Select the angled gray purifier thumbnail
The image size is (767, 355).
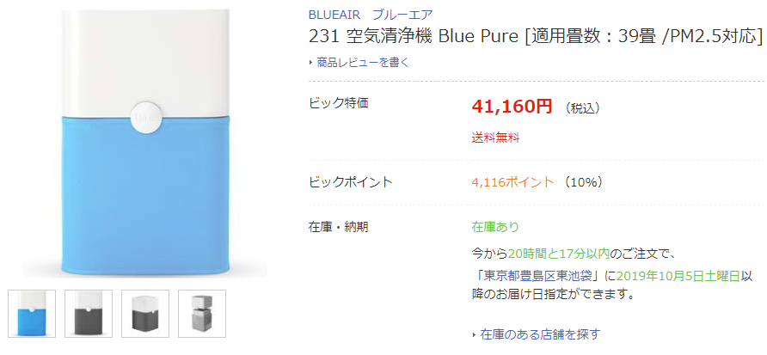[145, 314]
